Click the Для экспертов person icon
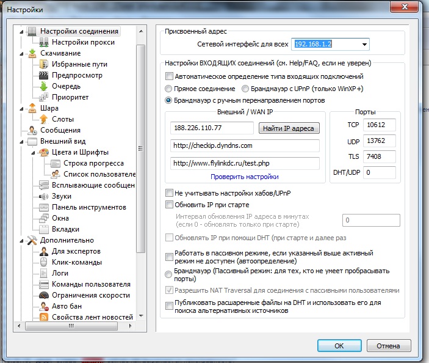The width and height of the screenshot is (429, 363). click(44, 251)
